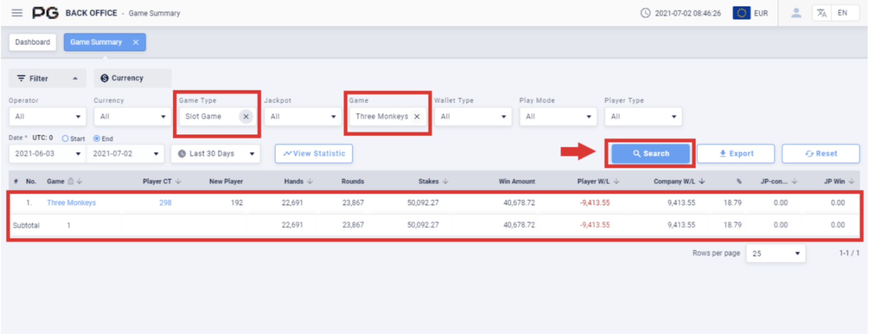Clear the Slot Game type selection
869x334 pixels.
click(246, 116)
